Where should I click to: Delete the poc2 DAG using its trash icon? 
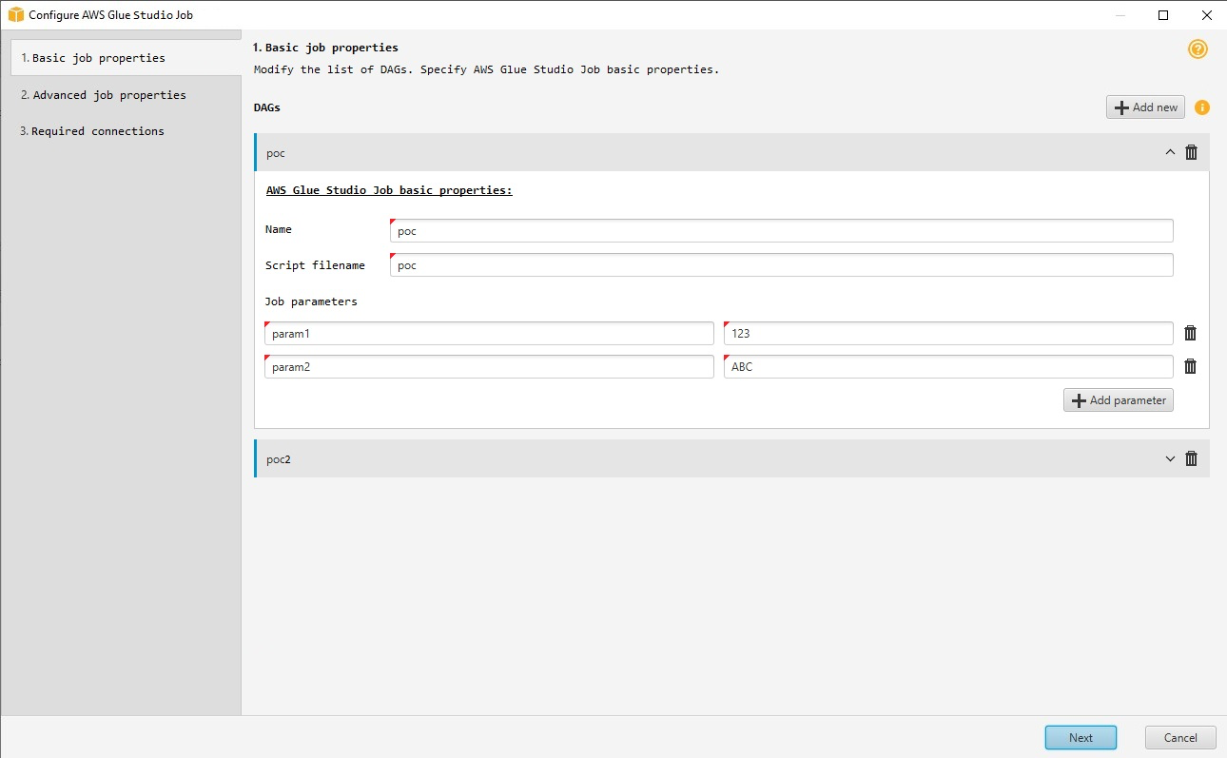tap(1191, 458)
